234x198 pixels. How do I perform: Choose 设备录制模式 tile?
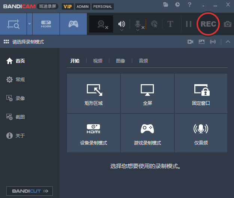point(94,133)
